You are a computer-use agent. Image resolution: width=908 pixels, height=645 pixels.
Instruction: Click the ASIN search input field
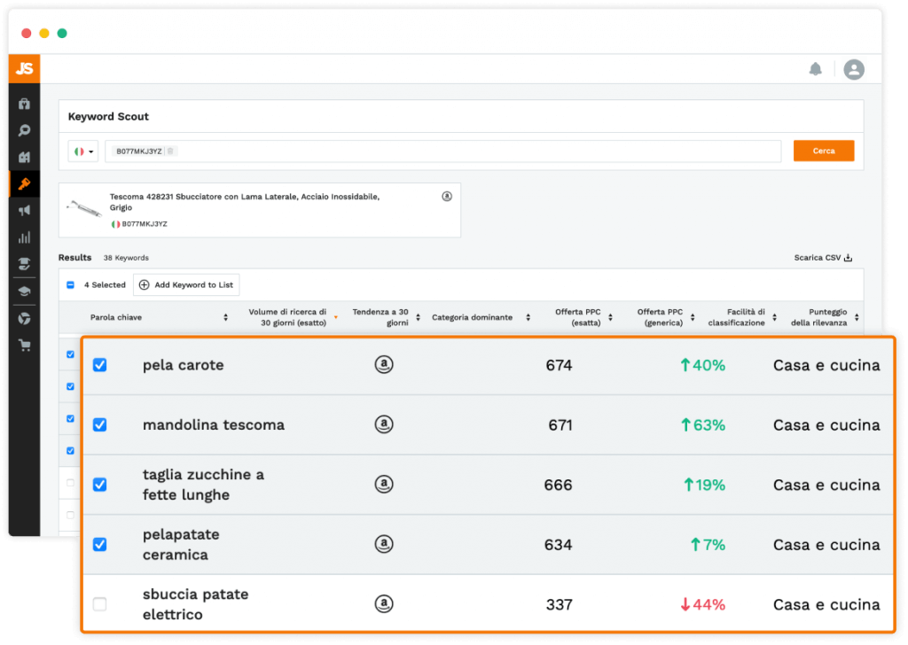[443, 152]
